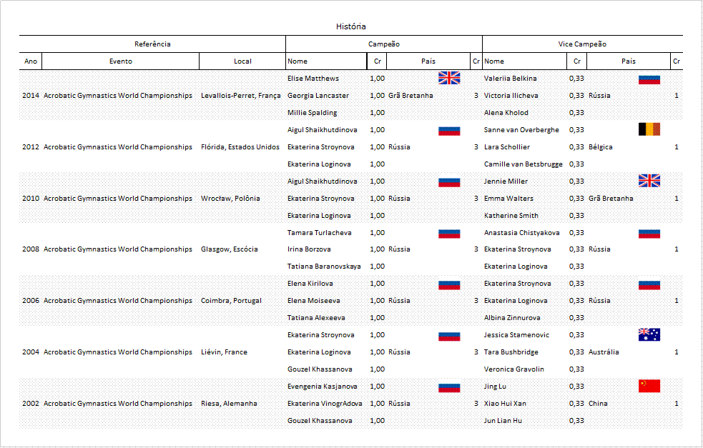Select the name Tamara Turlacheva
Image resolution: width=703 pixels, height=448 pixels.
pos(319,233)
